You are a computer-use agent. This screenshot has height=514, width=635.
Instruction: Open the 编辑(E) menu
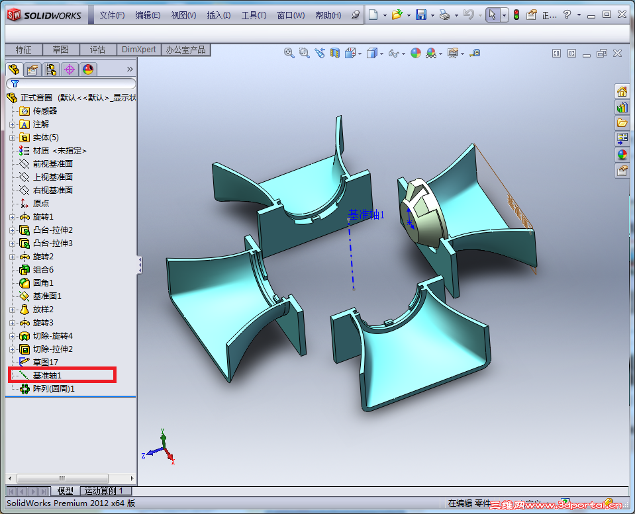148,15
